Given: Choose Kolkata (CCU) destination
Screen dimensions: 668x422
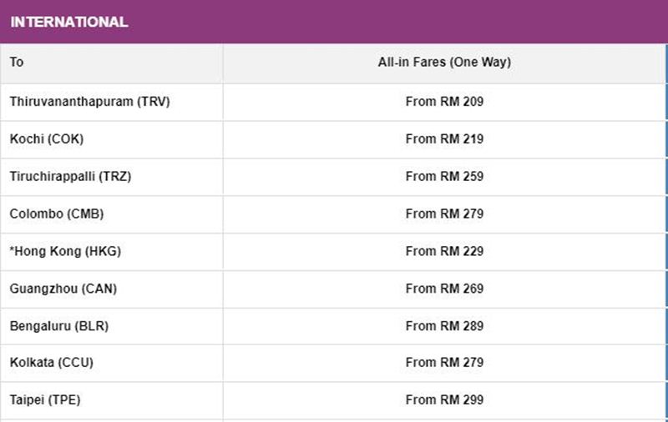Looking at the screenshot, I should tap(52, 363).
